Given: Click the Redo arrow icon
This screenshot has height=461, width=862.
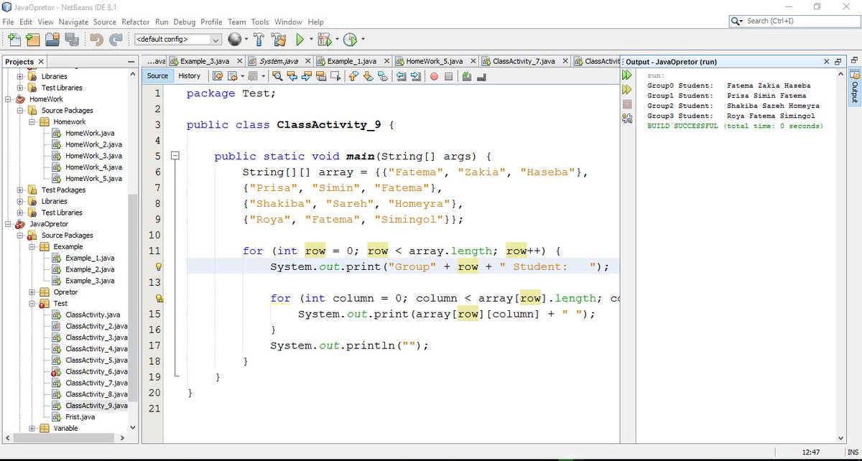Looking at the screenshot, I should pos(116,39).
